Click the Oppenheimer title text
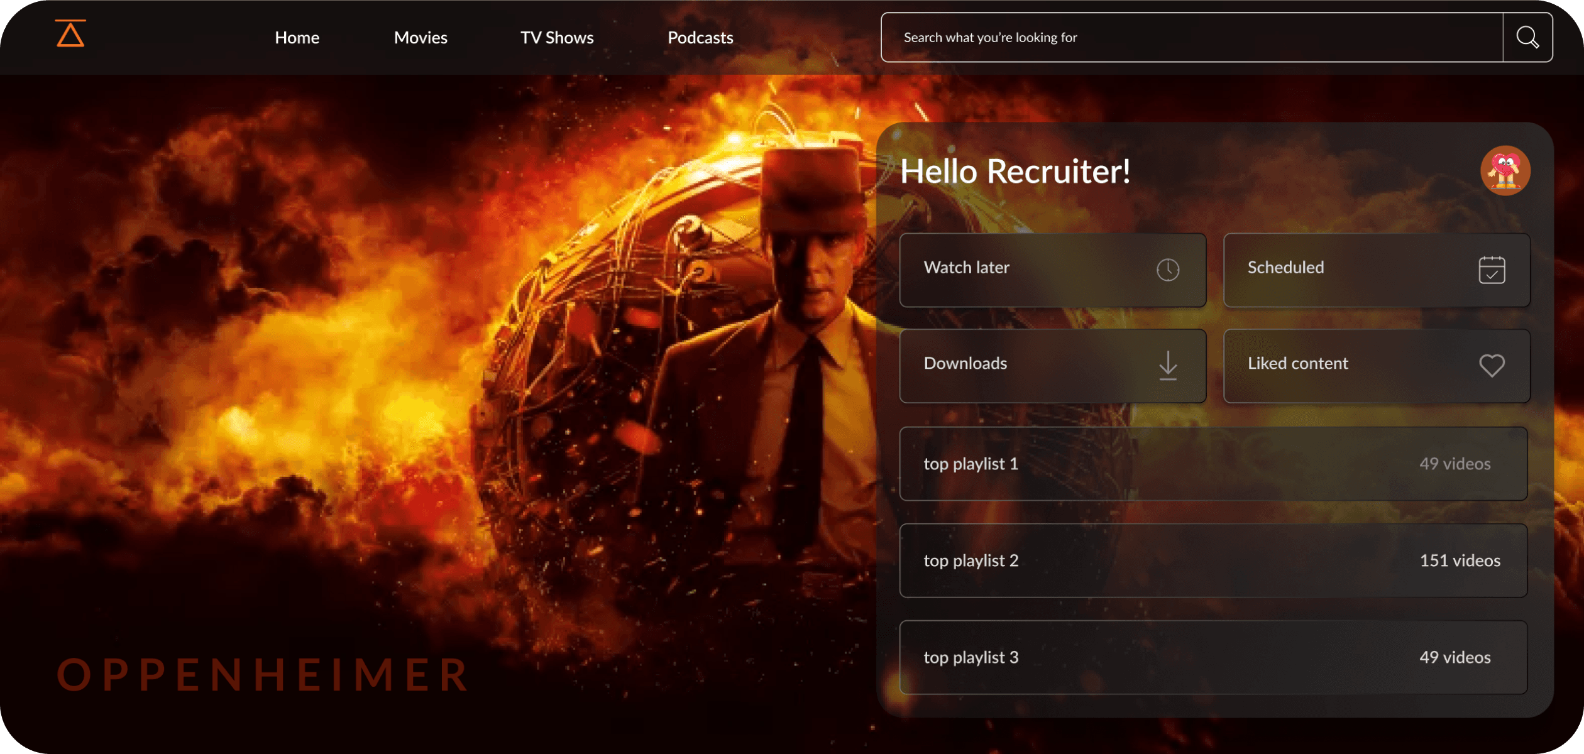This screenshot has height=754, width=1584. click(x=263, y=675)
